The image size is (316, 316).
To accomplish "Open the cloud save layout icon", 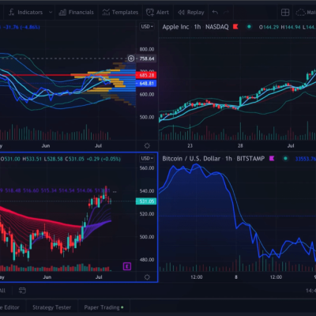I will pyautogui.click(x=300, y=12).
